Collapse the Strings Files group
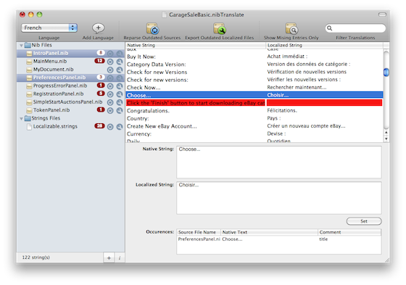406x285 pixels. coord(21,118)
